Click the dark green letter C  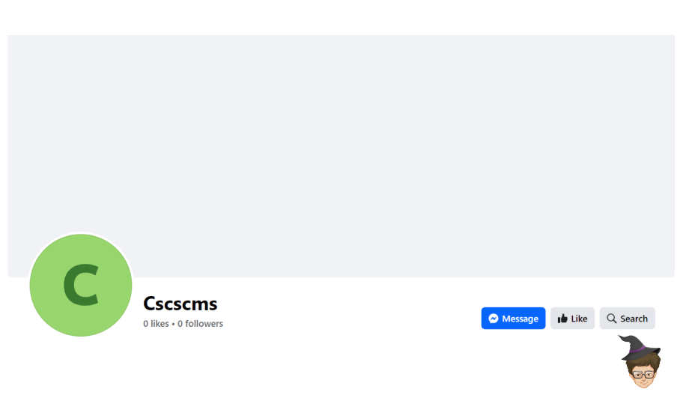(x=82, y=285)
